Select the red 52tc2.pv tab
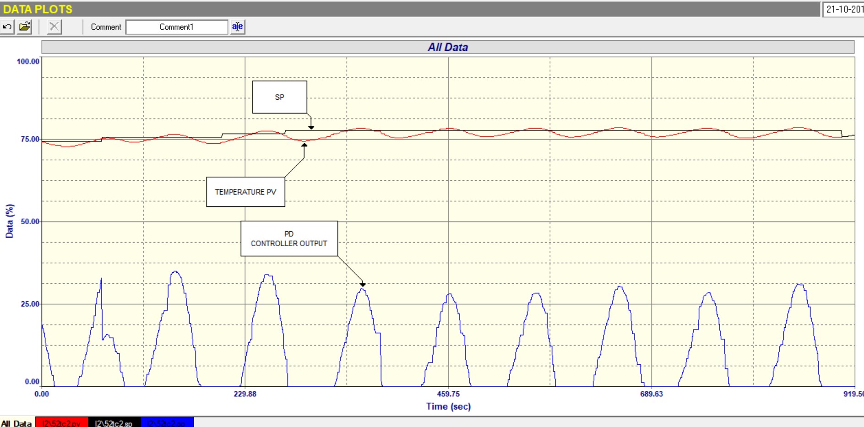864x427 pixels. pos(61,423)
